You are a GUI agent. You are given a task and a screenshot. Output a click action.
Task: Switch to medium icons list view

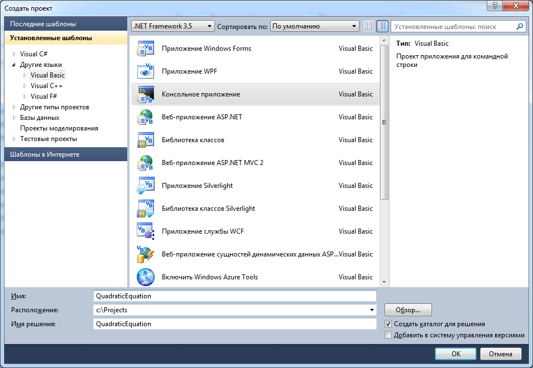[x=382, y=26]
